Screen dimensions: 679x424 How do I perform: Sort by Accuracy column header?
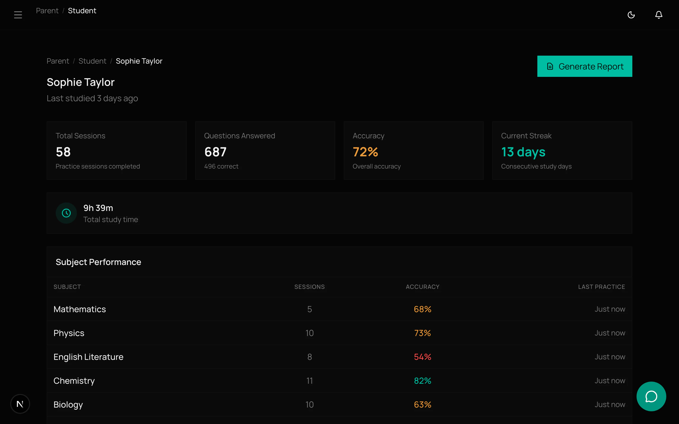tap(422, 287)
